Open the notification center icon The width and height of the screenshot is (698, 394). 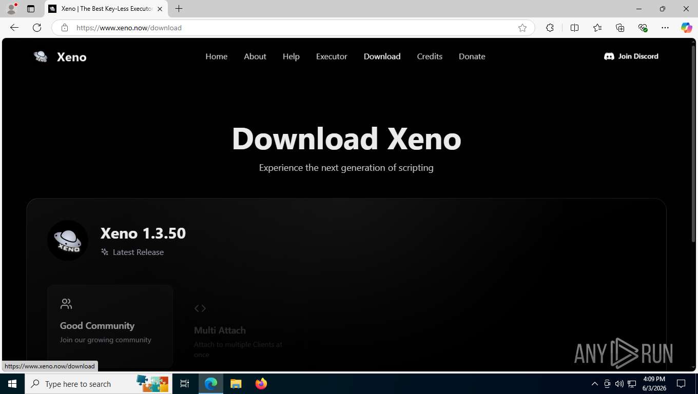(x=681, y=384)
